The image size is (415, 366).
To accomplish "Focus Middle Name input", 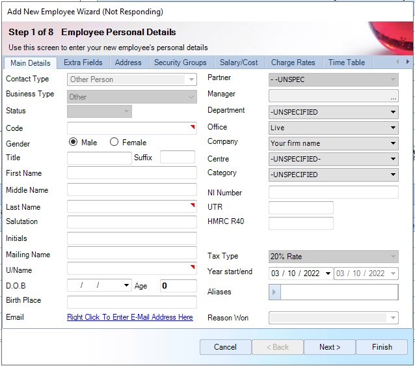I will [132, 190].
